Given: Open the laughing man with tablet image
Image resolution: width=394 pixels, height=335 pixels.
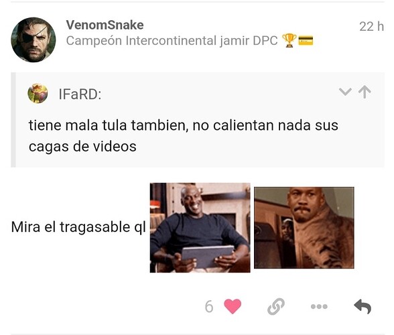Looking at the screenshot, I should [200, 228].
